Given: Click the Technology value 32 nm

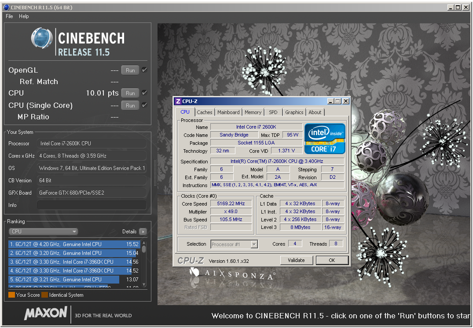Looking at the screenshot, I should (223, 151).
